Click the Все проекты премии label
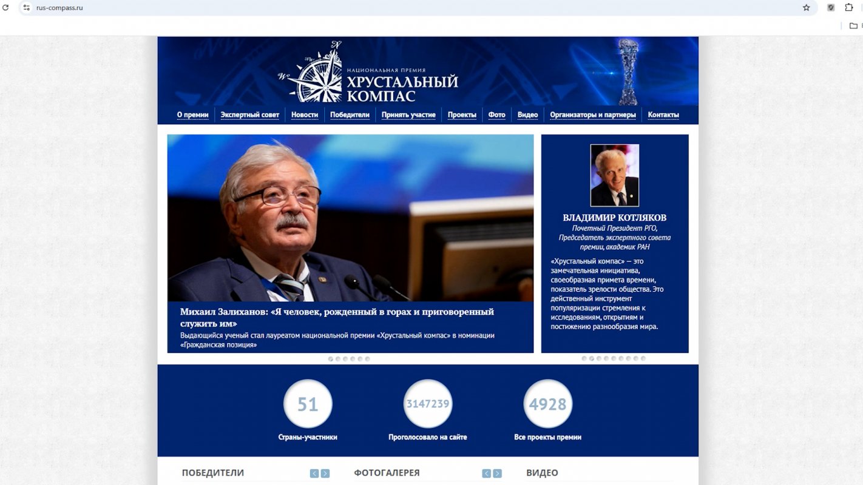 point(547,437)
